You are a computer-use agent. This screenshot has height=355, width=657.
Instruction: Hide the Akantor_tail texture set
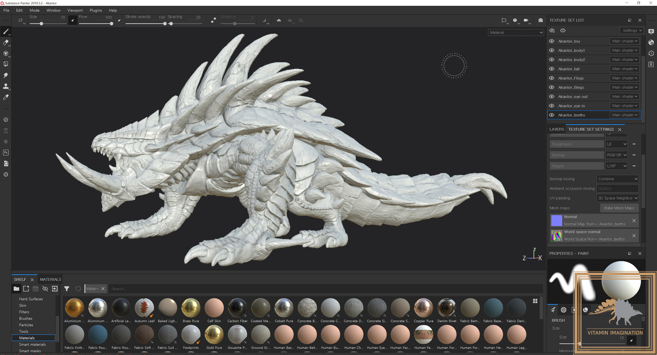(x=552, y=69)
